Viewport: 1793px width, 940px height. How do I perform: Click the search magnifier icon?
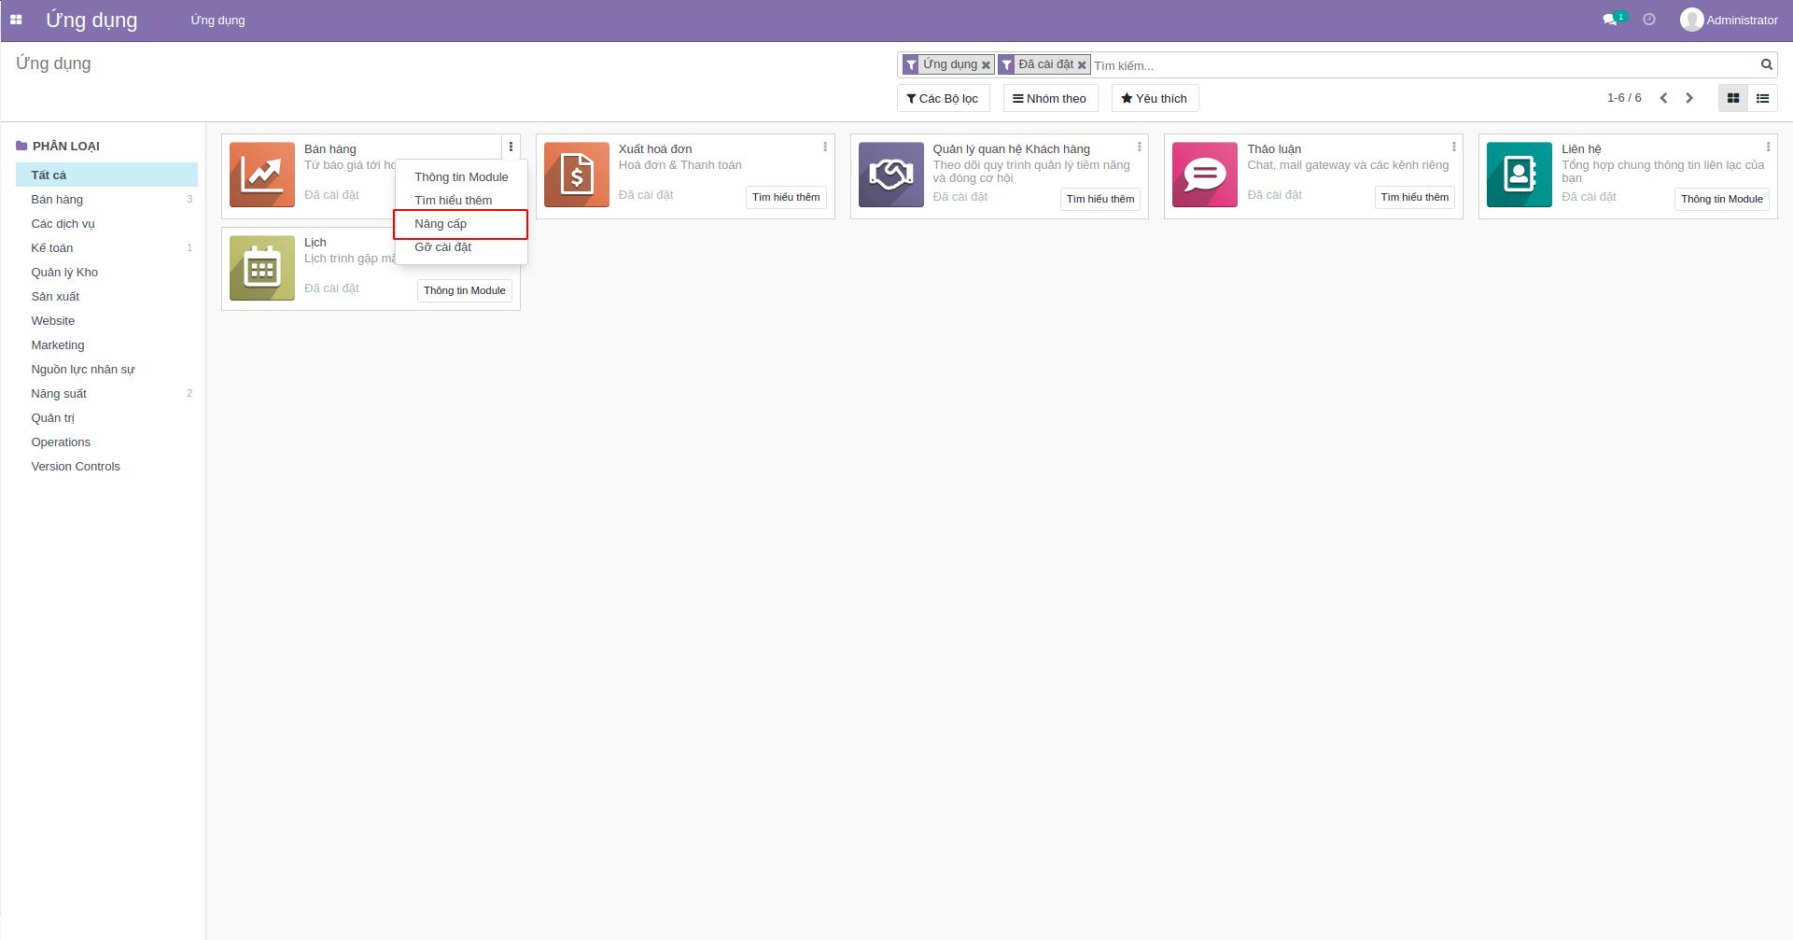tap(1765, 64)
